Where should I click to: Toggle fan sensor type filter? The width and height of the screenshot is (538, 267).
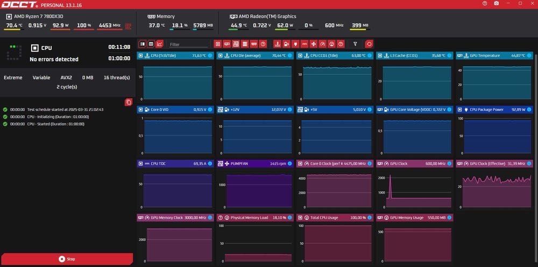tap(313, 44)
